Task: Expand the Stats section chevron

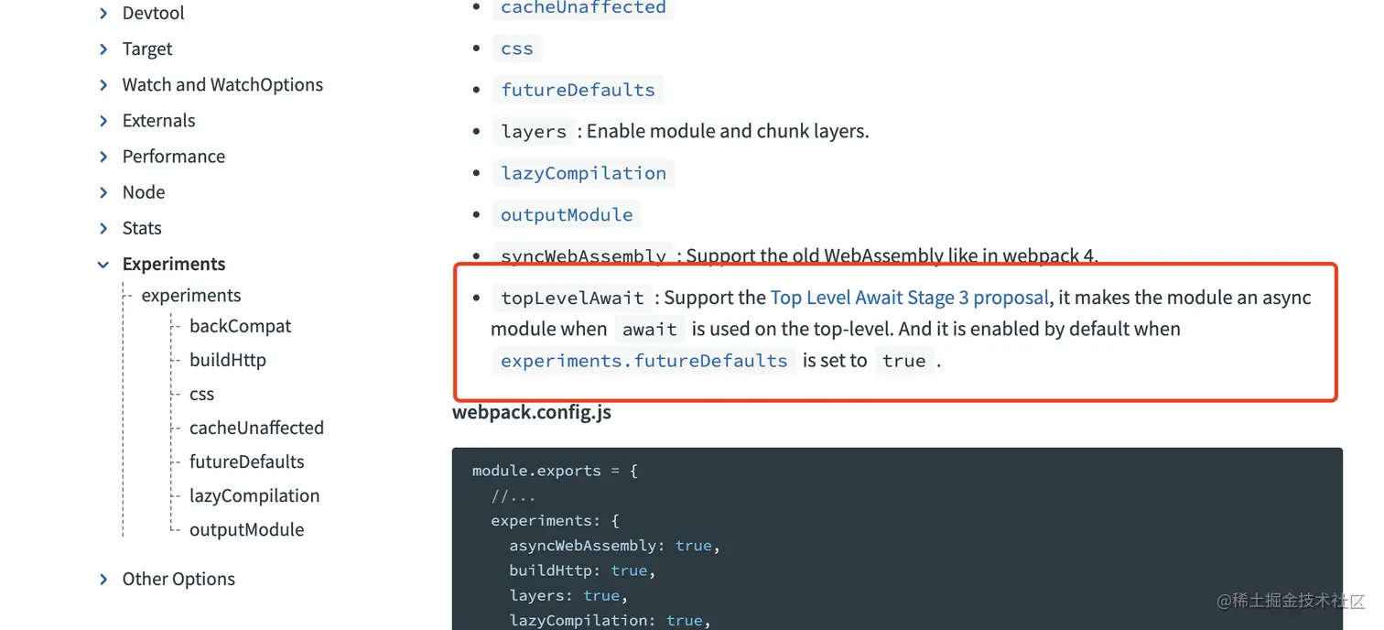Action: tap(103, 228)
